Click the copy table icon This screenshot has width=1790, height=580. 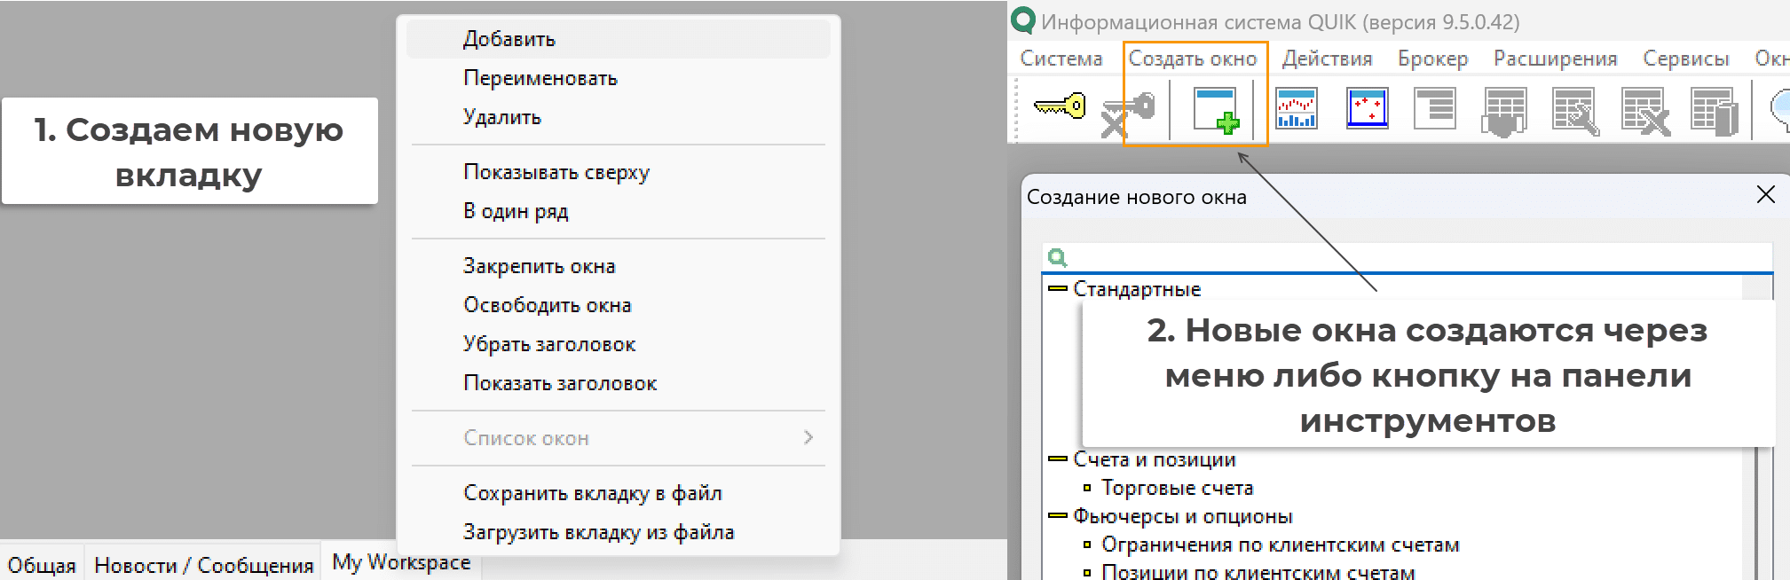[x=1714, y=111]
